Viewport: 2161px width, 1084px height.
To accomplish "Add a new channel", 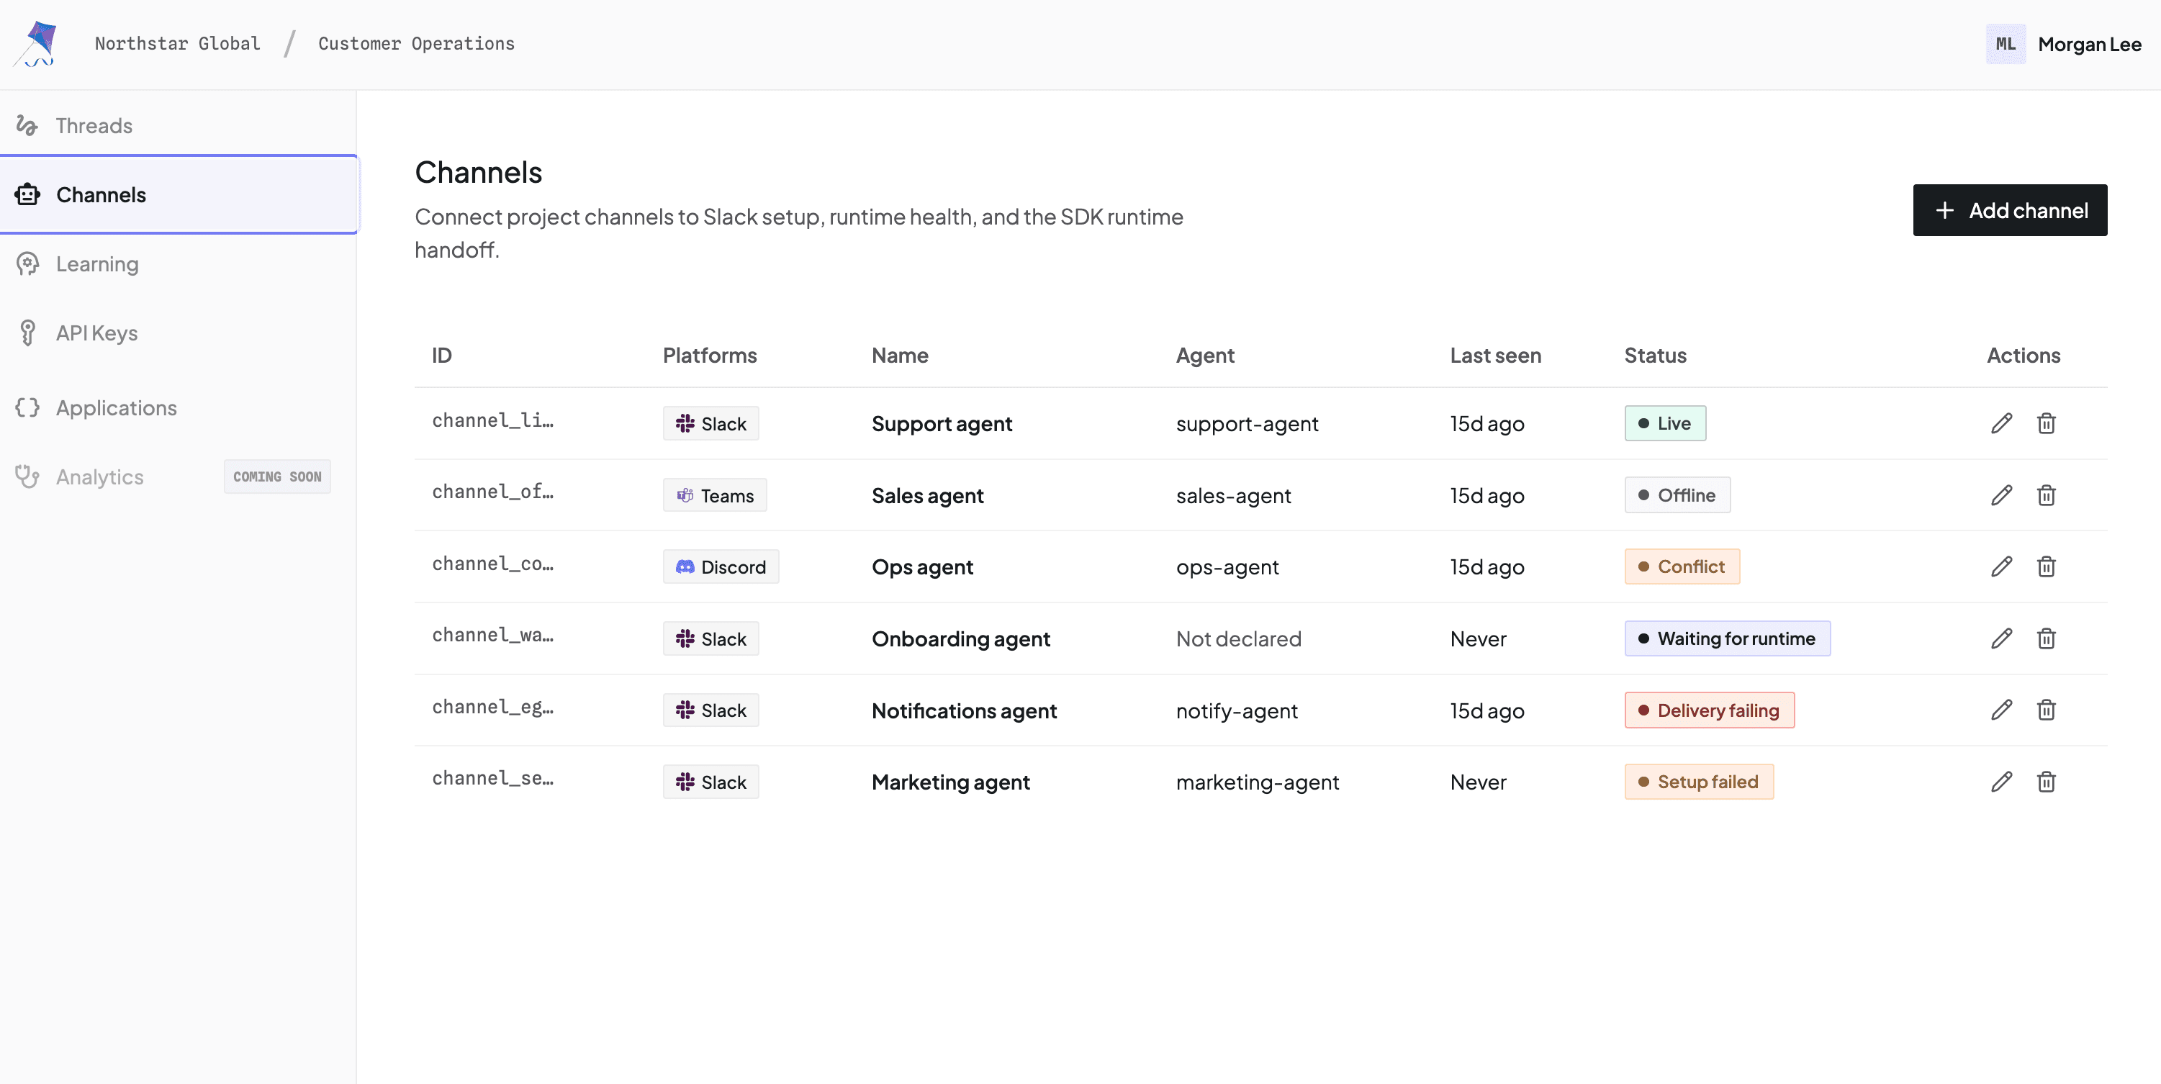I will (2009, 211).
